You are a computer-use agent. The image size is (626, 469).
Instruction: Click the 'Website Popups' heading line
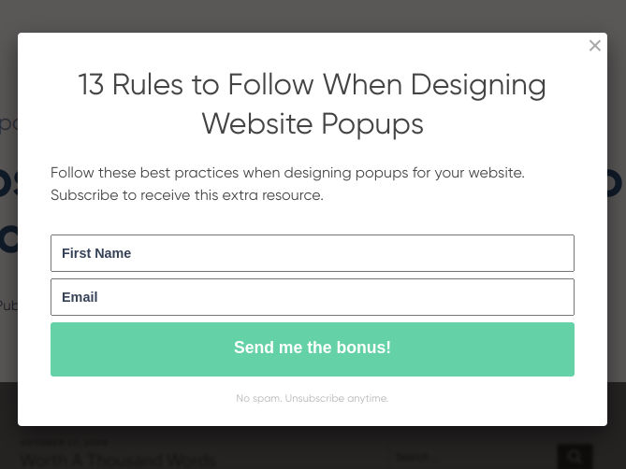click(x=312, y=124)
